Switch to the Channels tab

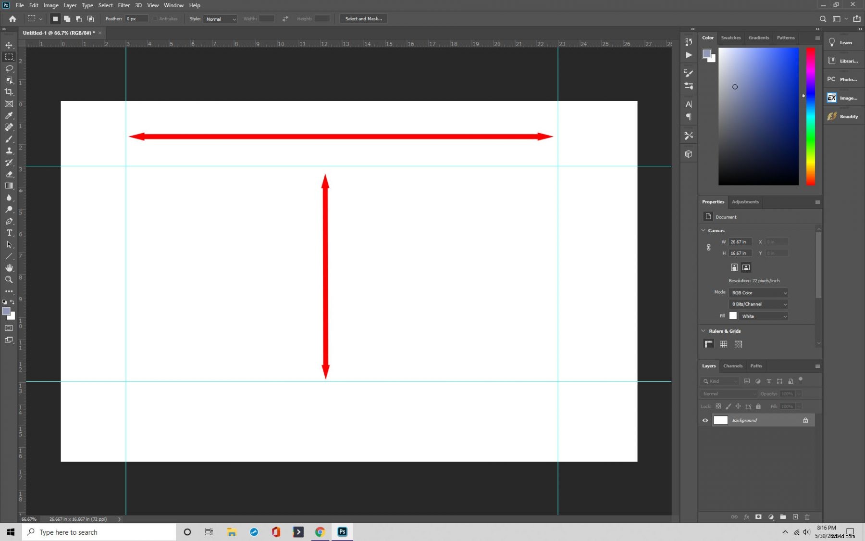coord(732,366)
